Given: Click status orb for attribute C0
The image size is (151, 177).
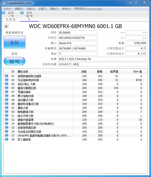Looking at the screenshot, I should [7, 112].
